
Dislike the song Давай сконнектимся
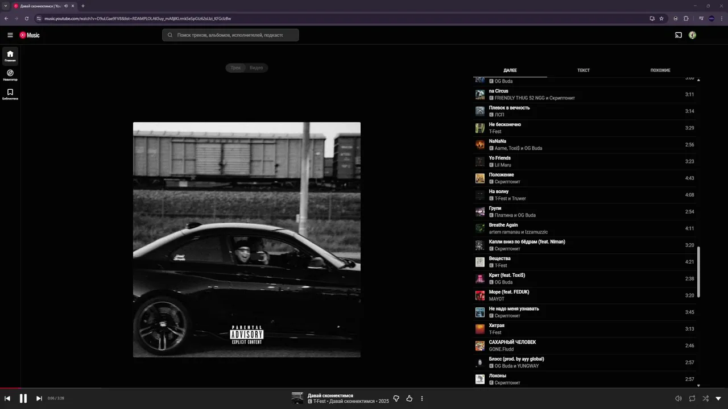click(x=396, y=399)
